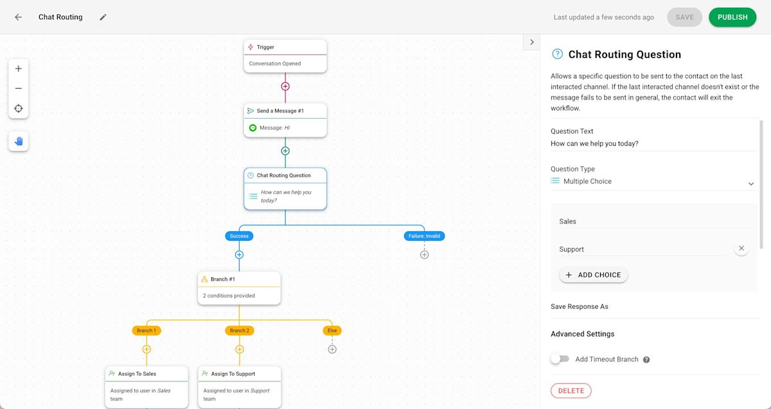Zoom out of the canvas with the minus icon
Screen dimensions: 771x409
(18, 89)
